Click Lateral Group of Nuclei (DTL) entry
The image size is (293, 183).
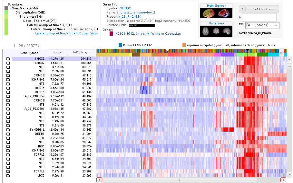[x=50, y=25]
